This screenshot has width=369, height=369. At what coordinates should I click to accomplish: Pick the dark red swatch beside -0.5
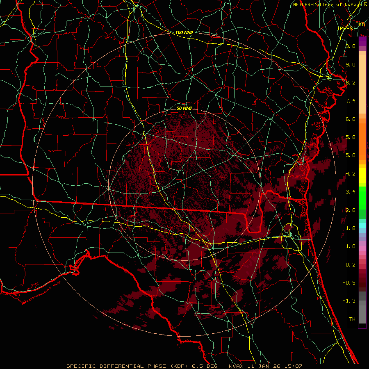point(362,283)
